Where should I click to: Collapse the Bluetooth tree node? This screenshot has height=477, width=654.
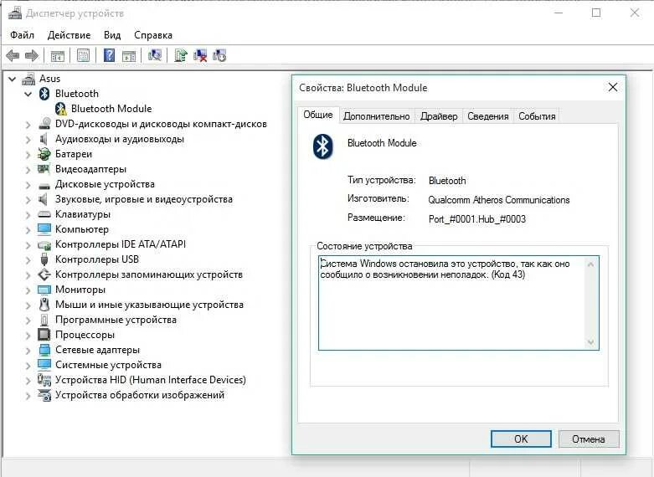(x=28, y=94)
